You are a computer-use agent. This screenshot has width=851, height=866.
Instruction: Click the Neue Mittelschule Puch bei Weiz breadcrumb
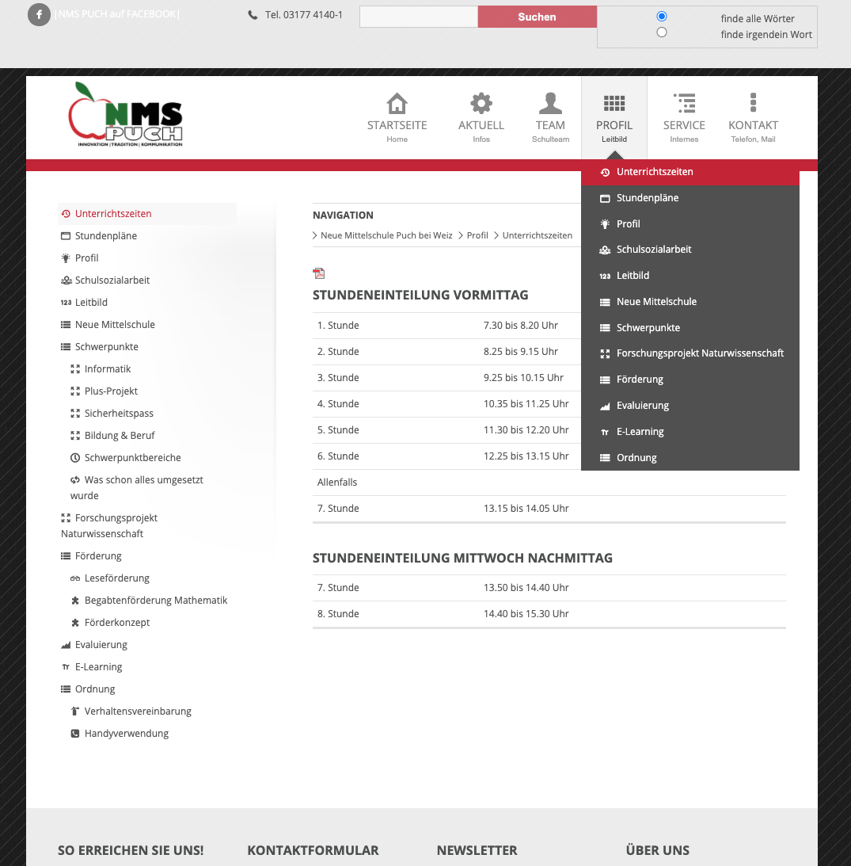(386, 235)
